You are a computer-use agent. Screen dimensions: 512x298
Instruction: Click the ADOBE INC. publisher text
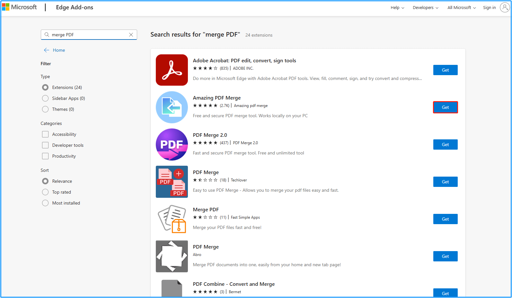[243, 68]
